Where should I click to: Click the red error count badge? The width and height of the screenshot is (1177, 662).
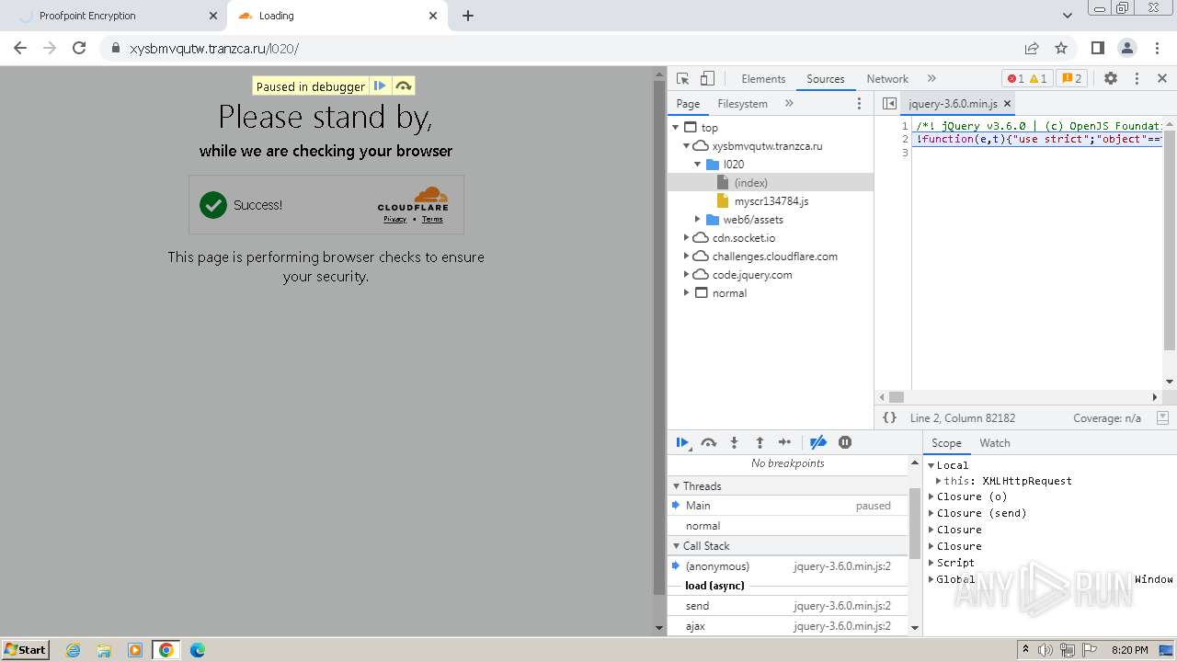click(x=1014, y=79)
